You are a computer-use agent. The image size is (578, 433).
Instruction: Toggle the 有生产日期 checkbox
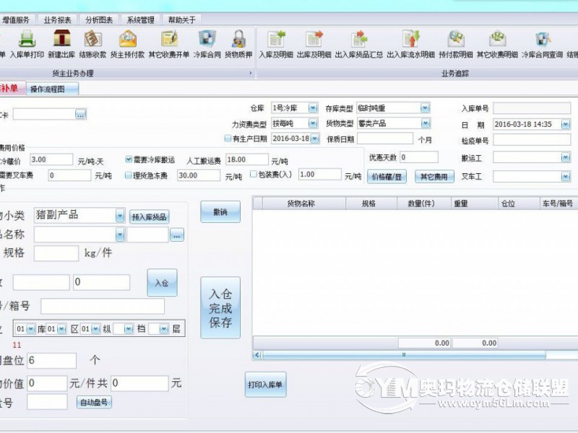click(228, 139)
